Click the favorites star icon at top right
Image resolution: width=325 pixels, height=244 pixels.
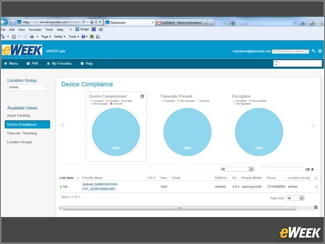point(317,22)
